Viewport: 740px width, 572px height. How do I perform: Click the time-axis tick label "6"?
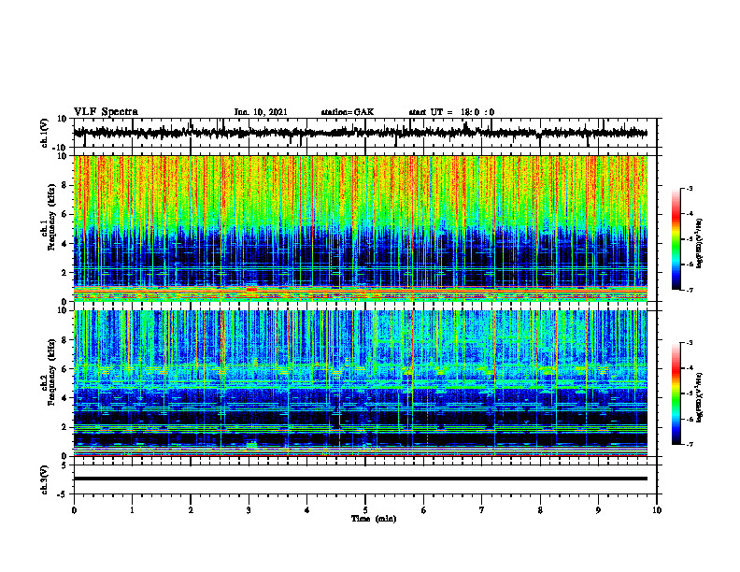tap(424, 510)
